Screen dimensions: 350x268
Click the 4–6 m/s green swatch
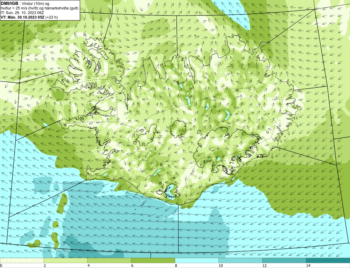coord(109,260)
